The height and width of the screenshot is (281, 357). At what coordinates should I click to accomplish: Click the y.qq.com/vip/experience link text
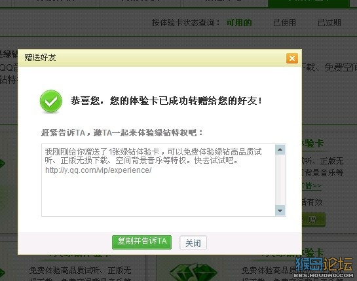pos(98,170)
